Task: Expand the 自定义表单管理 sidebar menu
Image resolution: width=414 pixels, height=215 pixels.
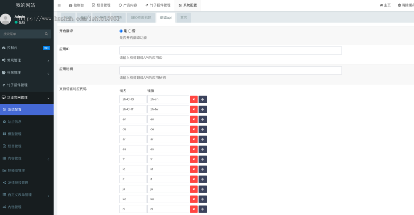Action: [27, 195]
